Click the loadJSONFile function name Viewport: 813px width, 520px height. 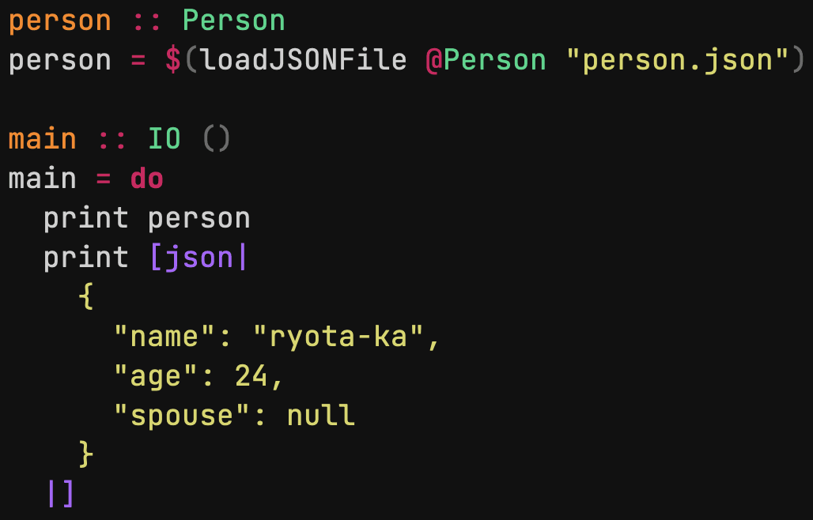[304, 61]
